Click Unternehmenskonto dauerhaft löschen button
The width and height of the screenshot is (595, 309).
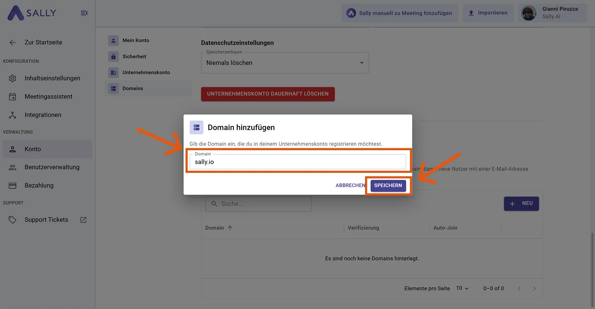(268, 94)
